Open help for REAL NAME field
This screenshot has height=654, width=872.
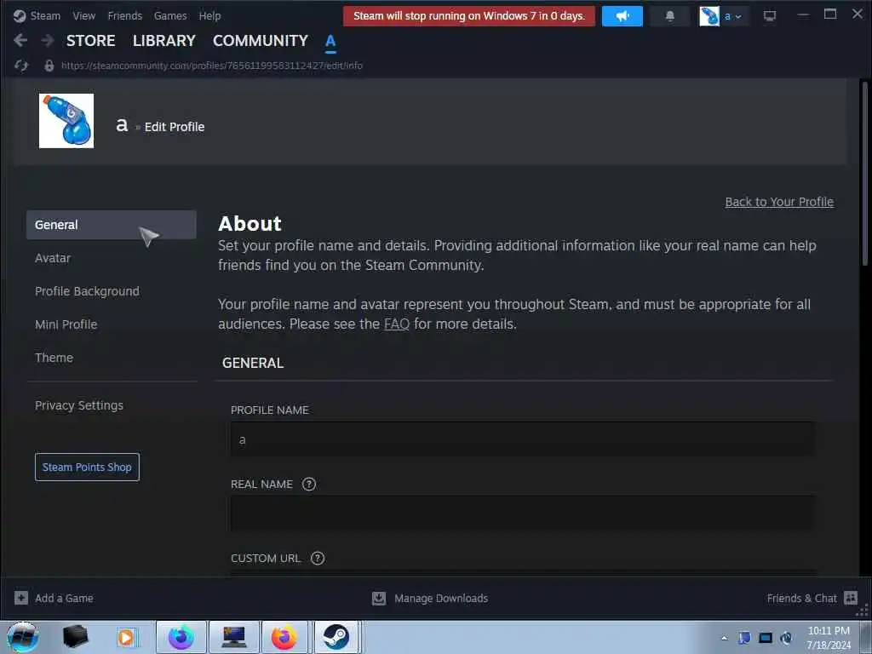tap(308, 484)
